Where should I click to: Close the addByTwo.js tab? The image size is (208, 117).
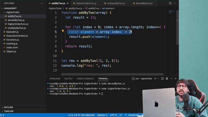(x=68, y=3)
